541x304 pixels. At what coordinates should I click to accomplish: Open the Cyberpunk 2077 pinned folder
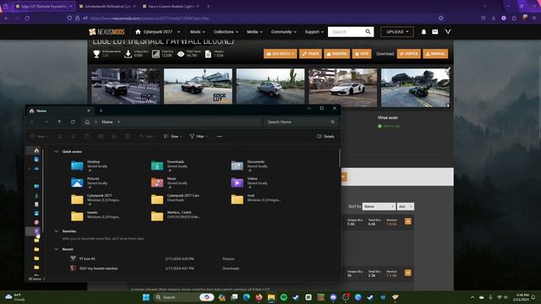pyautogui.click(x=96, y=199)
